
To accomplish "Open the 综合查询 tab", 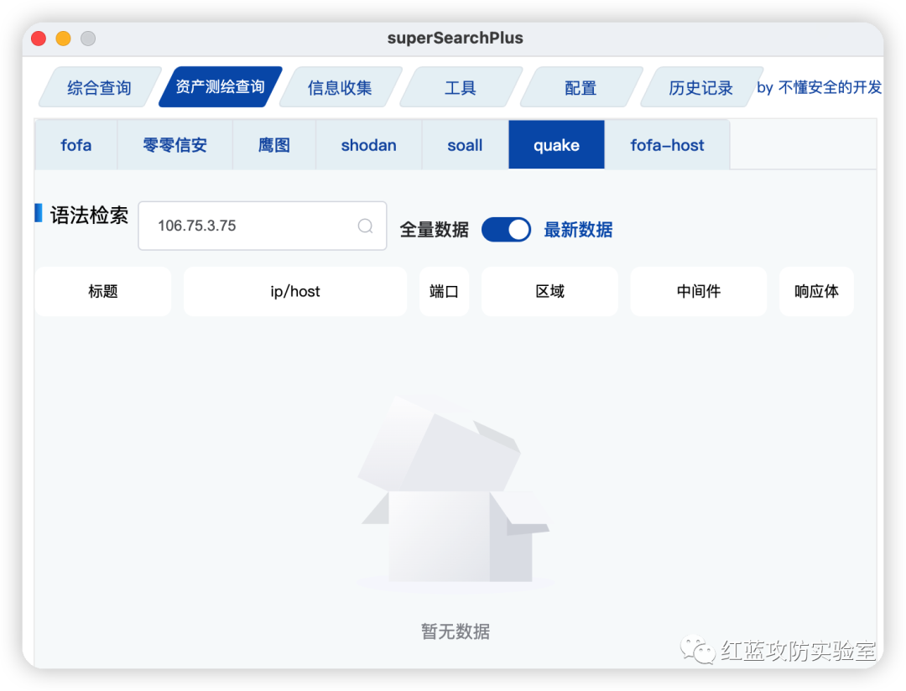I will [x=99, y=87].
